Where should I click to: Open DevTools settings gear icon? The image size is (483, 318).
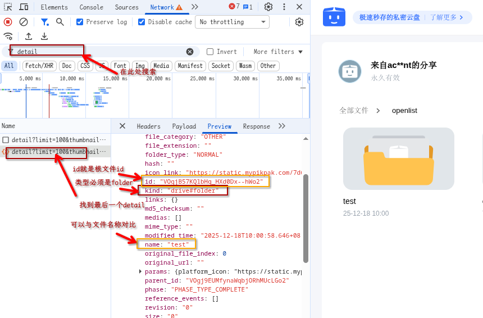pos(268,7)
